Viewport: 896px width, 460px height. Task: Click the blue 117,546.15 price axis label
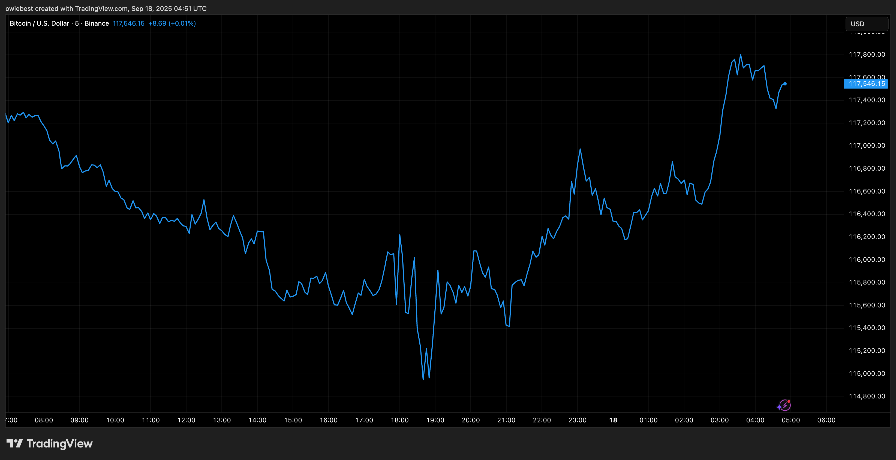tap(866, 84)
